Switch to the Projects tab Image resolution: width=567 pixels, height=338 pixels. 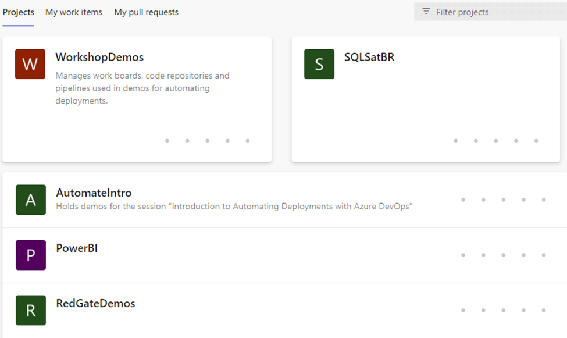19,12
